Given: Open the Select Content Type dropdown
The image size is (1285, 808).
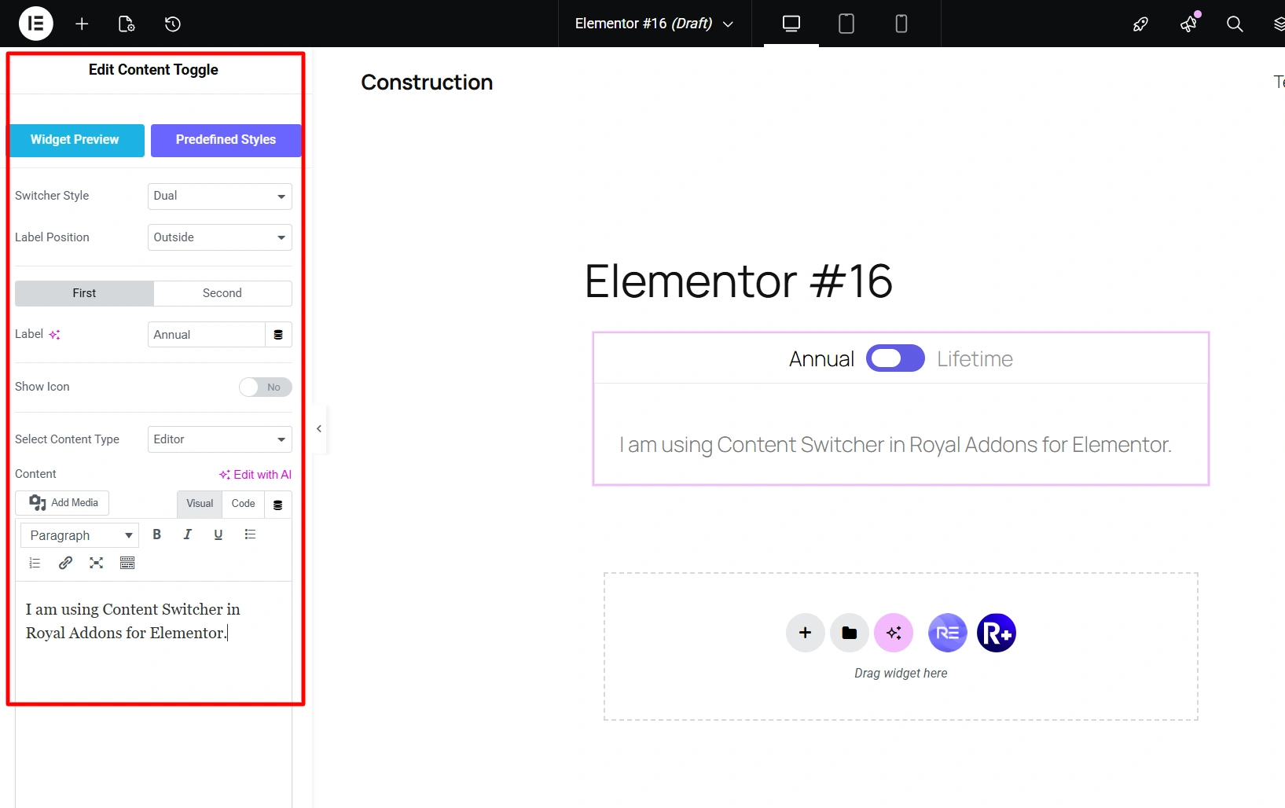Looking at the screenshot, I should [x=220, y=439].
